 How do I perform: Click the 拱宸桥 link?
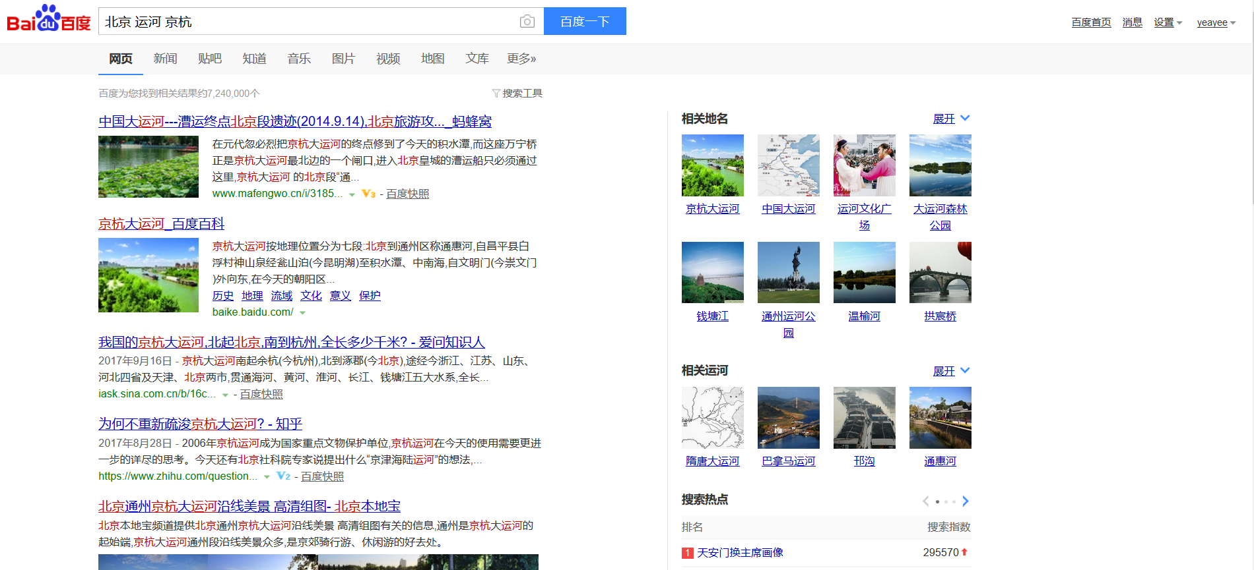pos(940,316)
